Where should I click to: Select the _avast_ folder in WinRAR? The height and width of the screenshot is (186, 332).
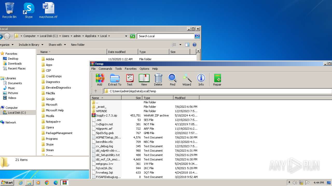(x=101, y=107)
